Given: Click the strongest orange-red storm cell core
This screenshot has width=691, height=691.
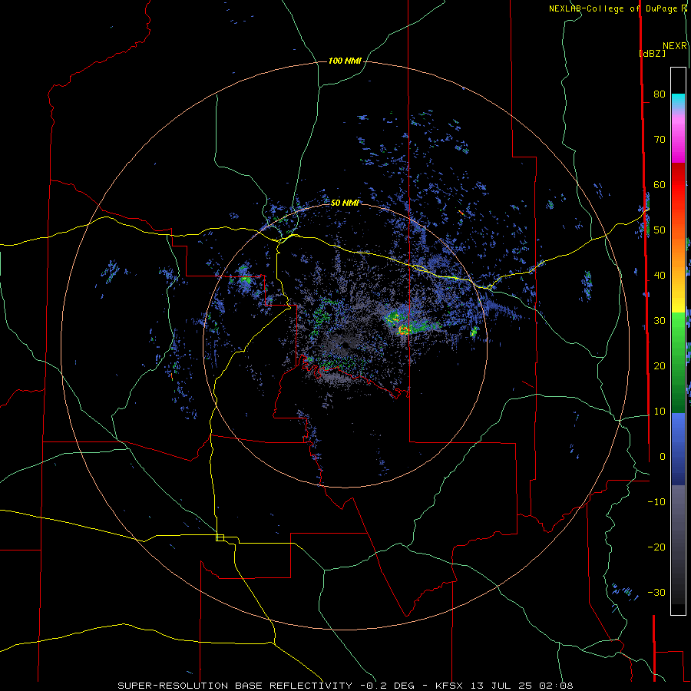Looking at the screenshot, I should tap(404, 329).
